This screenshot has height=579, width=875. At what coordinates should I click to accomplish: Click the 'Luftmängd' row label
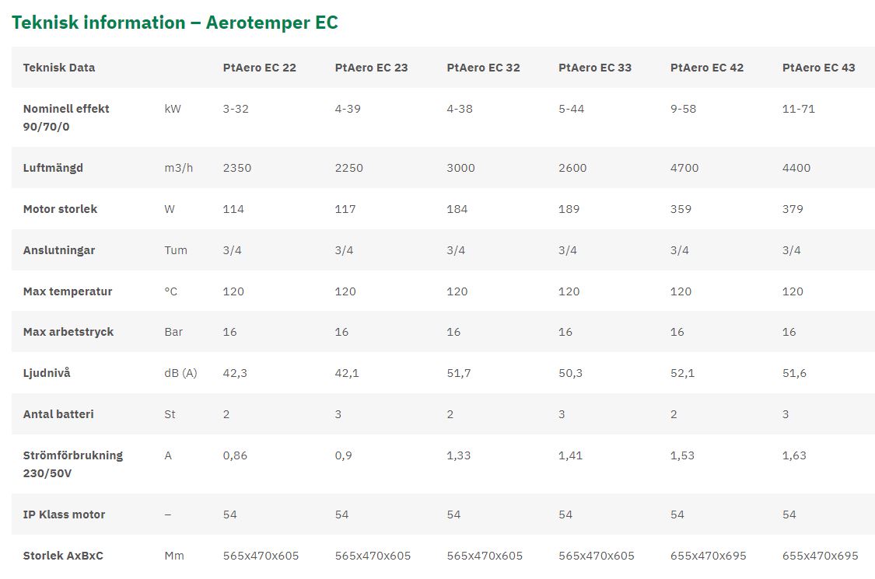click(x=53, y=168)
